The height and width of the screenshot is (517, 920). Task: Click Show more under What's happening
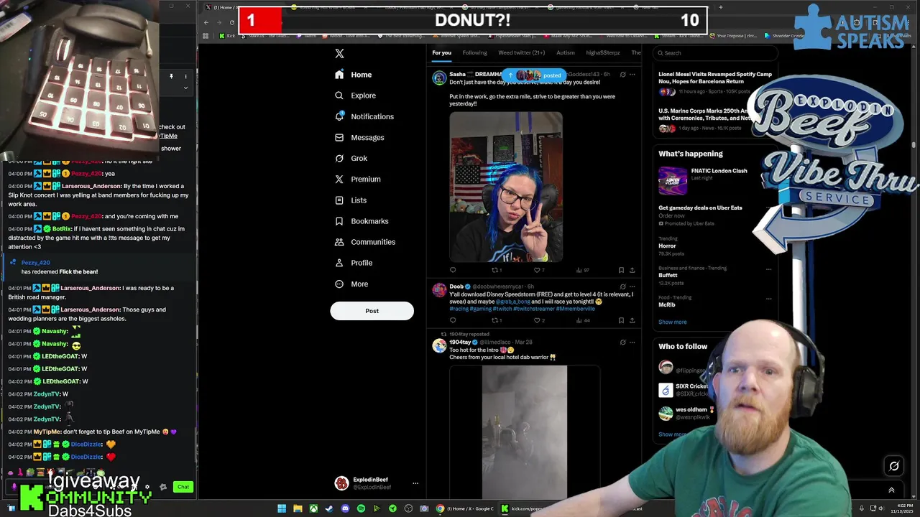672,322
